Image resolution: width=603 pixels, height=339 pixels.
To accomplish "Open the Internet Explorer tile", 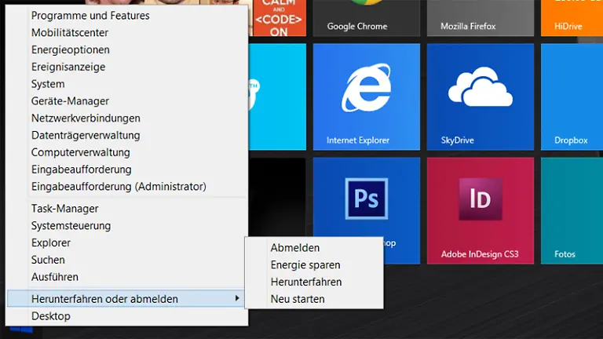I will pos(366,96).
